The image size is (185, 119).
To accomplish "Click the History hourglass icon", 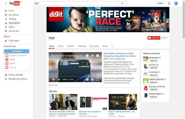I will (x=6, y=27).
